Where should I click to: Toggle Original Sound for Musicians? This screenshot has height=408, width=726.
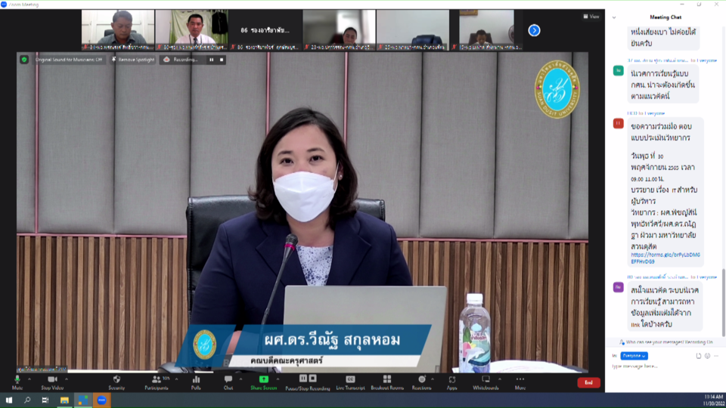pyautogui.click(x=68, y=60)
